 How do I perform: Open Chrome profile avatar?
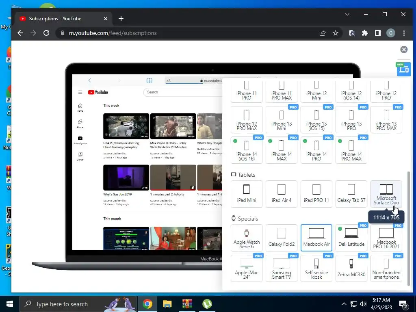tap(390, 33)
